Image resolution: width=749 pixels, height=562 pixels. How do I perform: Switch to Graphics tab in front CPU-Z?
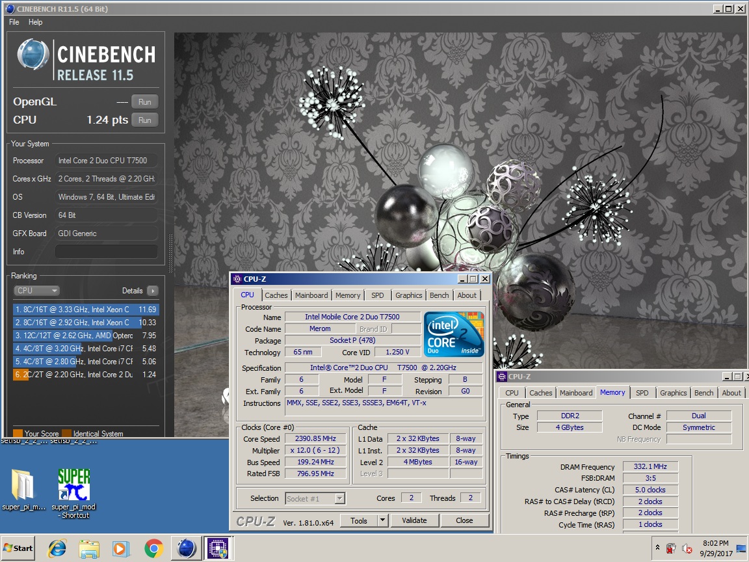click(409, 295)
